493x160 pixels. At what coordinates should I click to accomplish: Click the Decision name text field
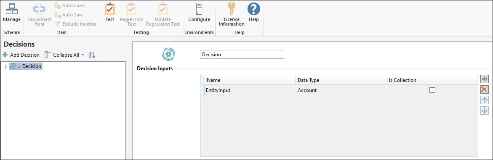(x=242, y=54)
